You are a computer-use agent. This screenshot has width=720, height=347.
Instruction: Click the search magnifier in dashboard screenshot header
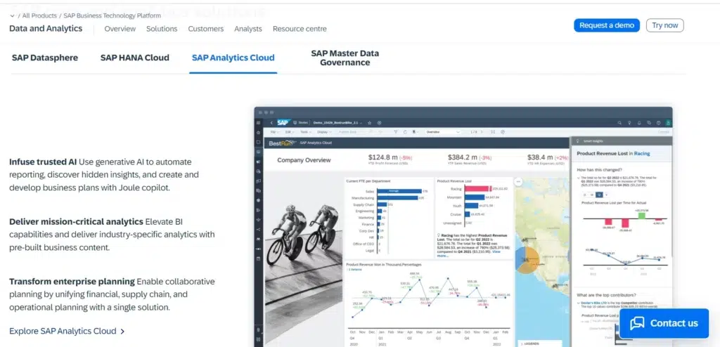point(619,122)
